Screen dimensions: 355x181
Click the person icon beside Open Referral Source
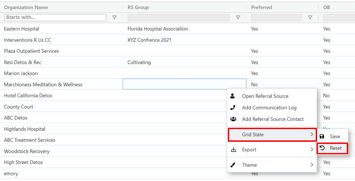pos(233,96)
